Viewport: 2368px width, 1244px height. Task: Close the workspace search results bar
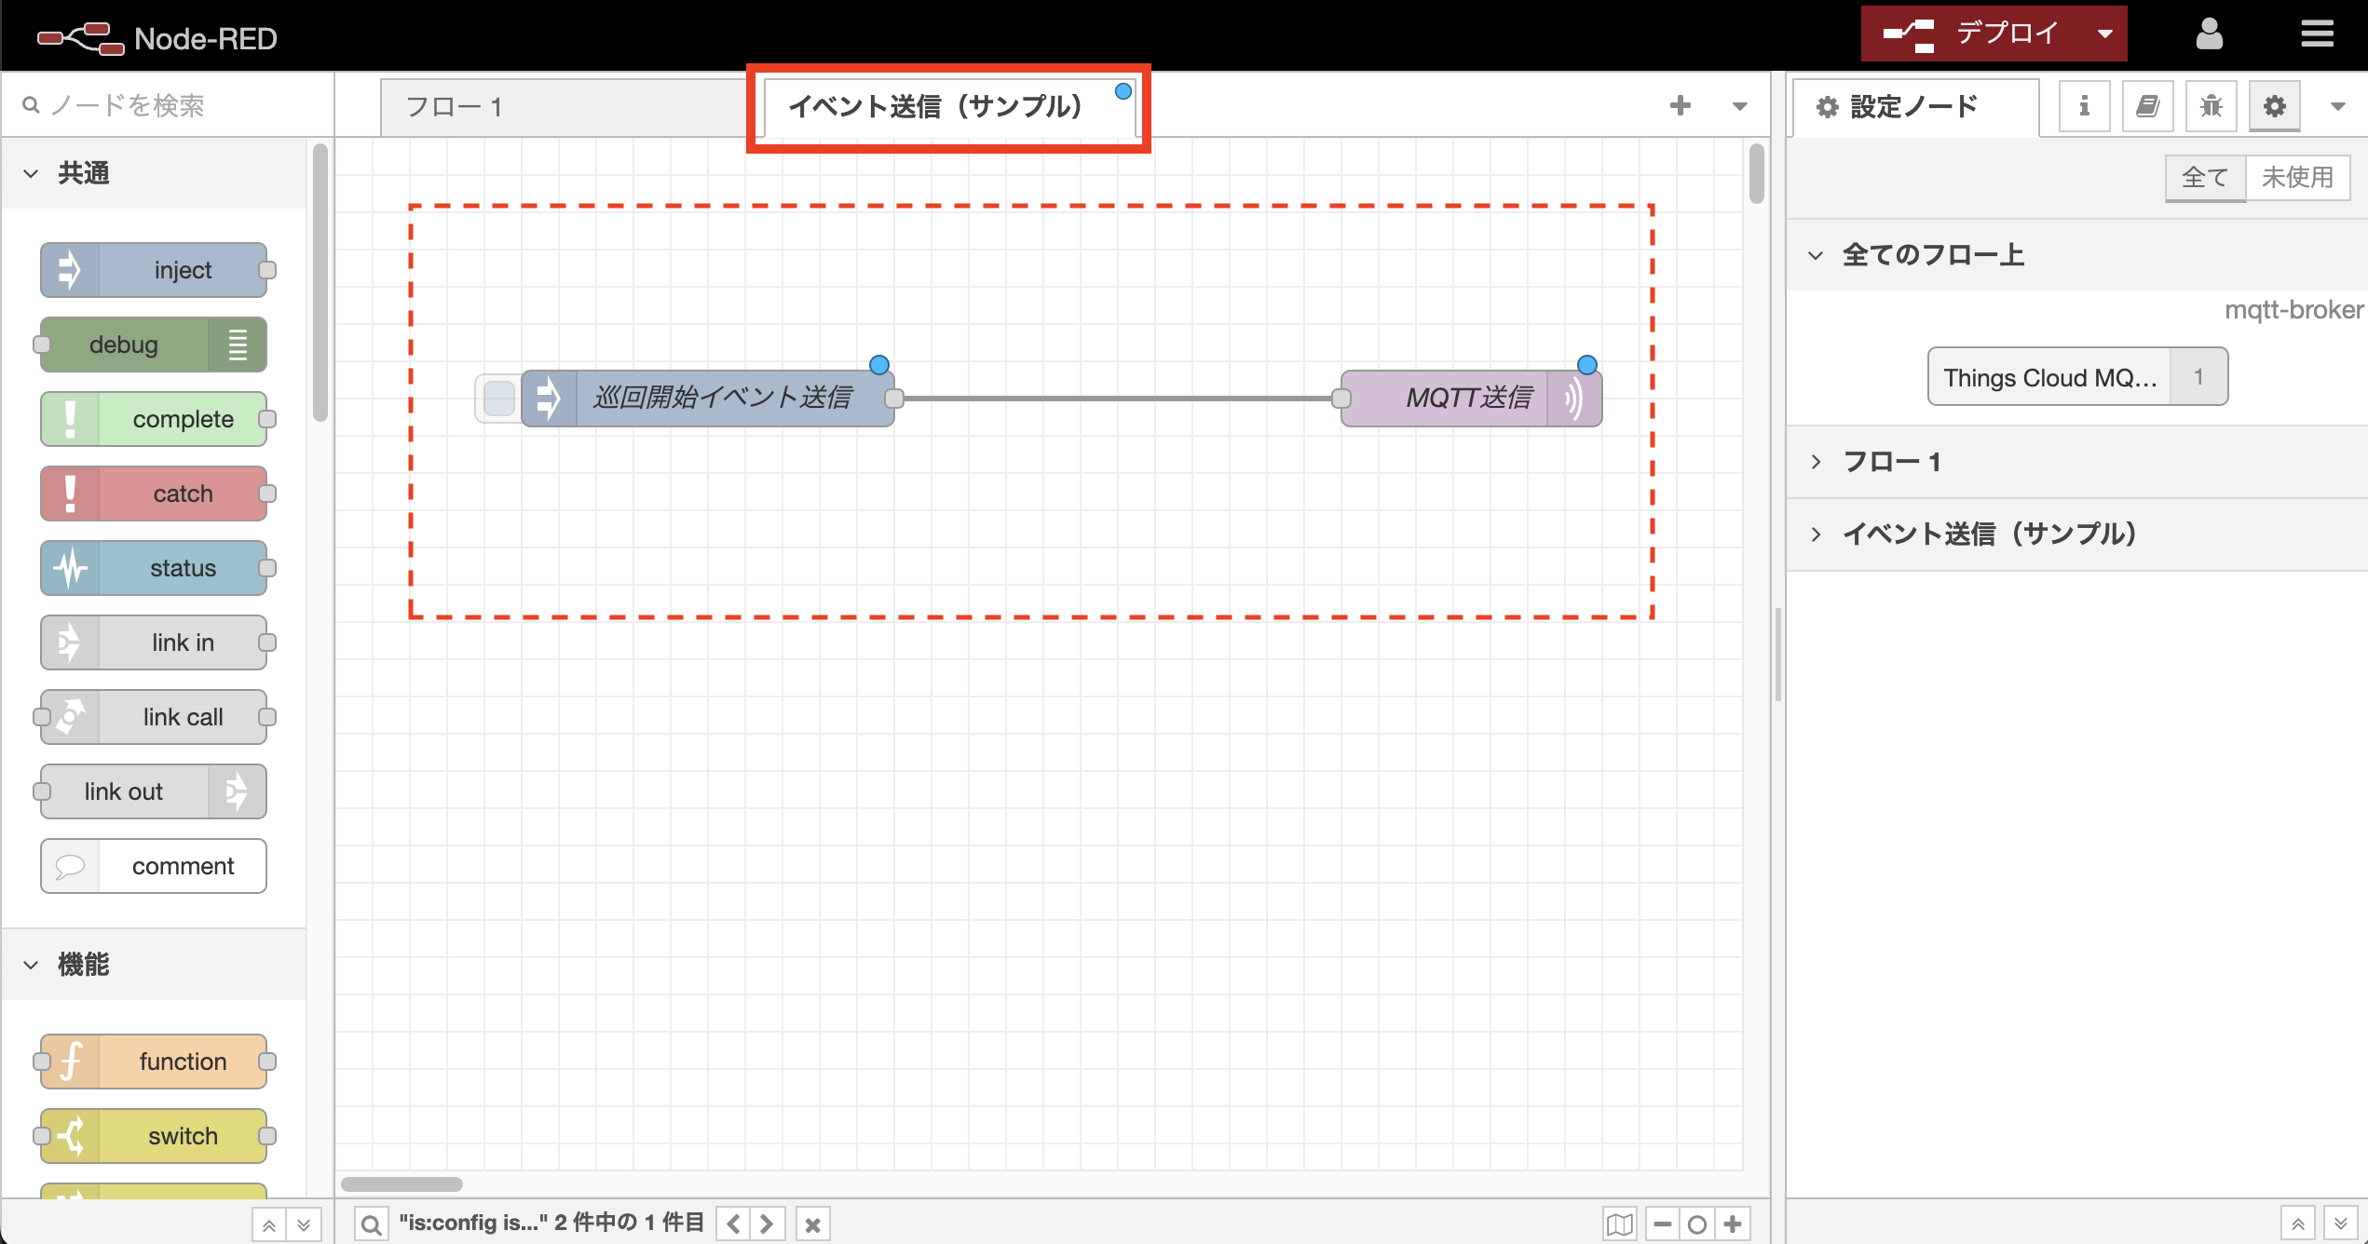click(812, 1224)
